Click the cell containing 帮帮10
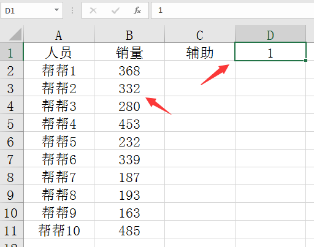The height and width of the screenshot is (247, 314). coord(59,229)
